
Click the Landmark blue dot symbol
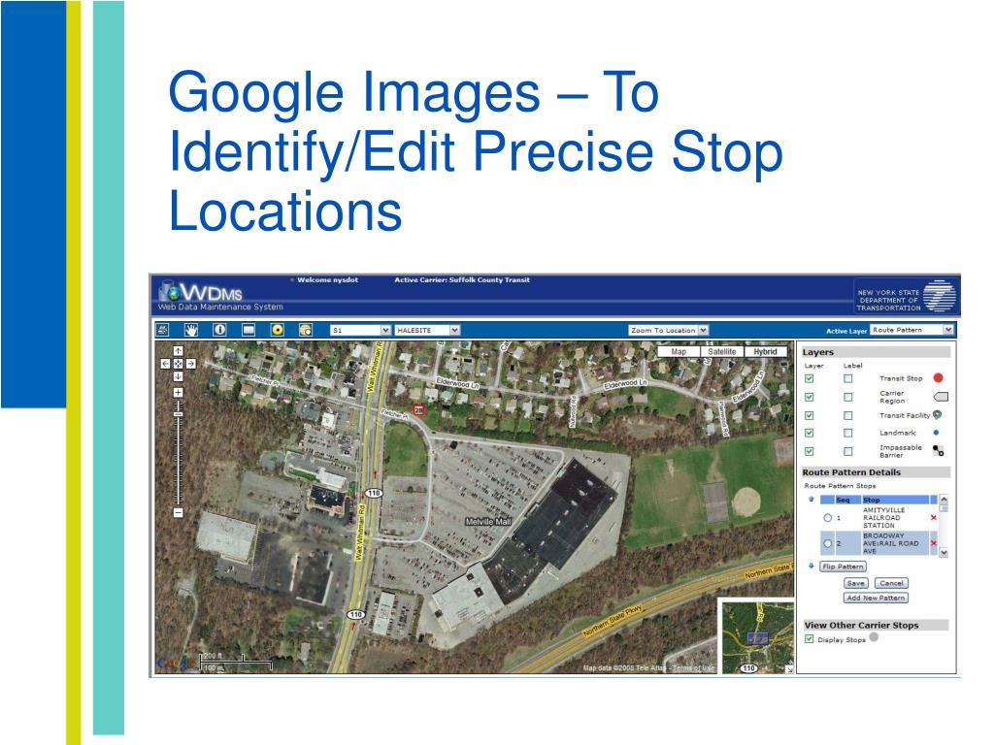tap(937, 433)
